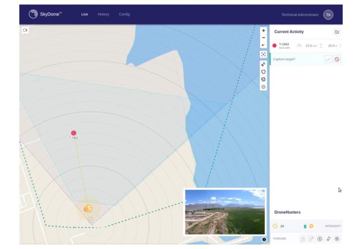Click the Current Activity heading
The image size is (362, 249).
pos(289,32)
